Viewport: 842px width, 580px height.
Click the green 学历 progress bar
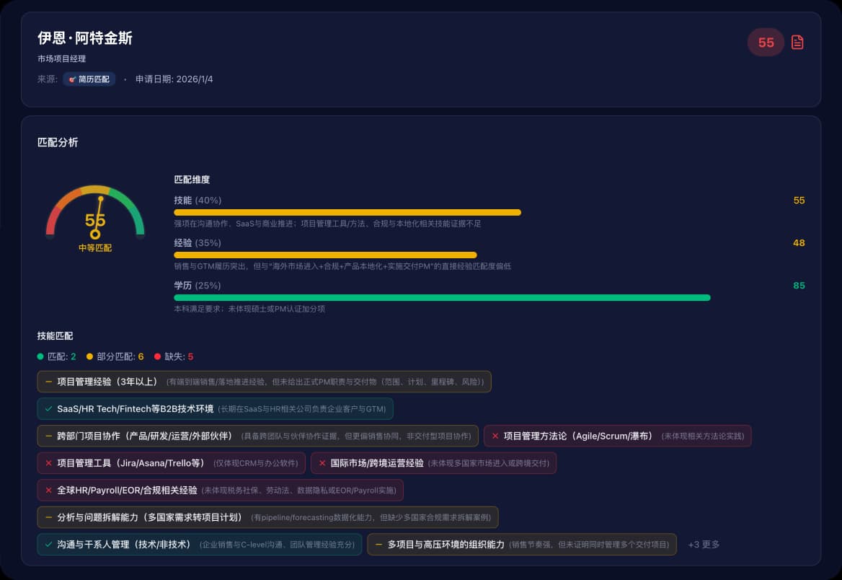(442, 297)
